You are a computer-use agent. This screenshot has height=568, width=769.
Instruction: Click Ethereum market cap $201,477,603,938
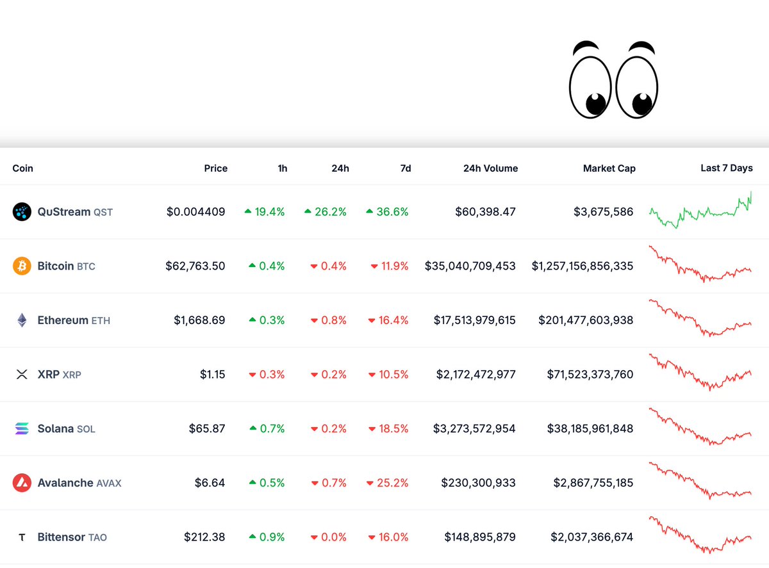[586, 320]
